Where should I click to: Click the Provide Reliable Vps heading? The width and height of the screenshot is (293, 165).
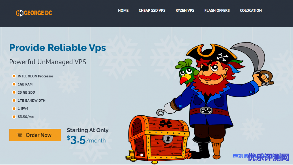tap(58, 48)
